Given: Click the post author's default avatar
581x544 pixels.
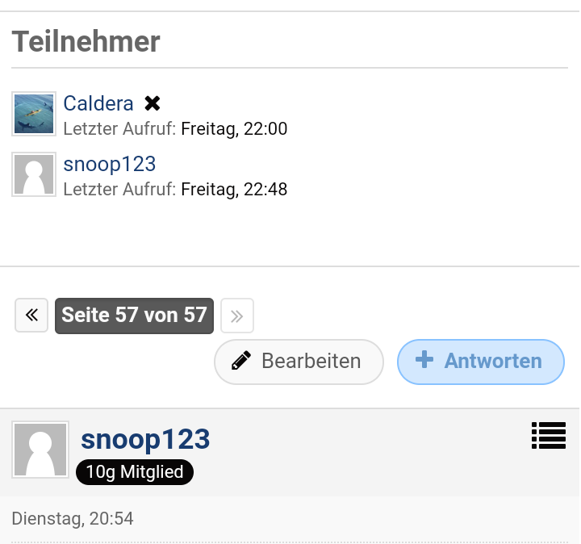Looking at the screenshot, I should (x=40, y=450).
